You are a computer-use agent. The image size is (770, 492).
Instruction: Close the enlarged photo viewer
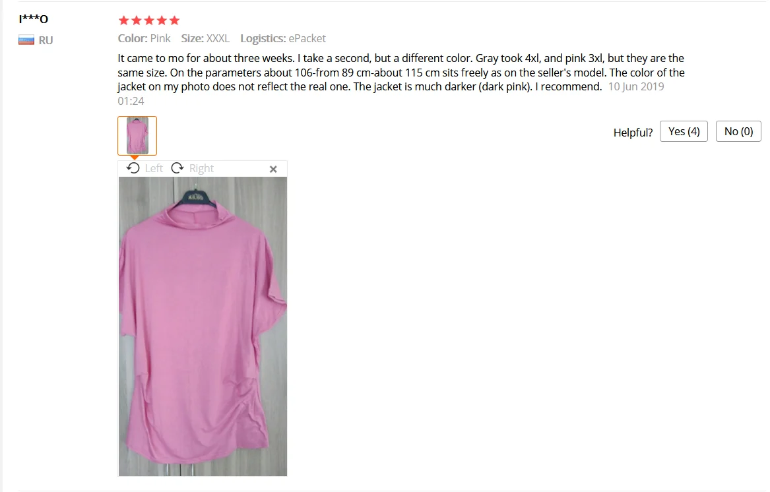pos(273,169)
